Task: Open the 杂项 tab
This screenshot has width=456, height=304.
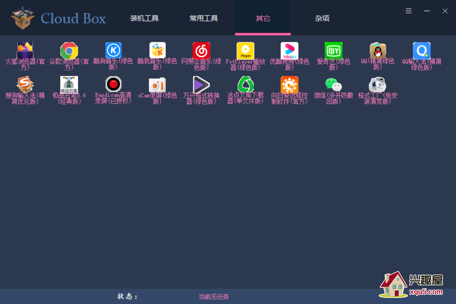Action: point(322,18)
